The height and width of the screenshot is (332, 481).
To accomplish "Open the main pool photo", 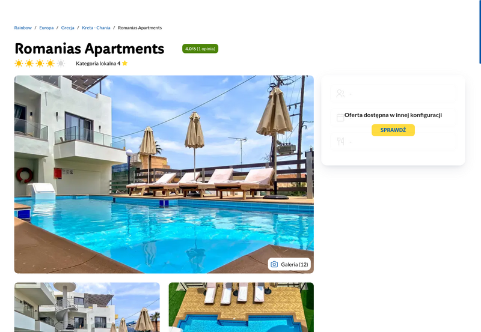I will tap(164, 174).
